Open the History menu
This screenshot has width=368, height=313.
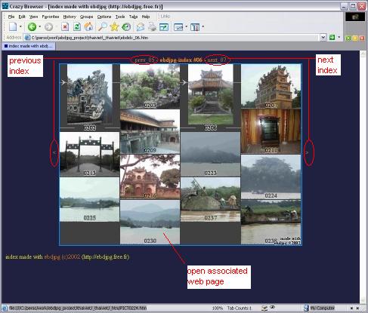point(70,17)
